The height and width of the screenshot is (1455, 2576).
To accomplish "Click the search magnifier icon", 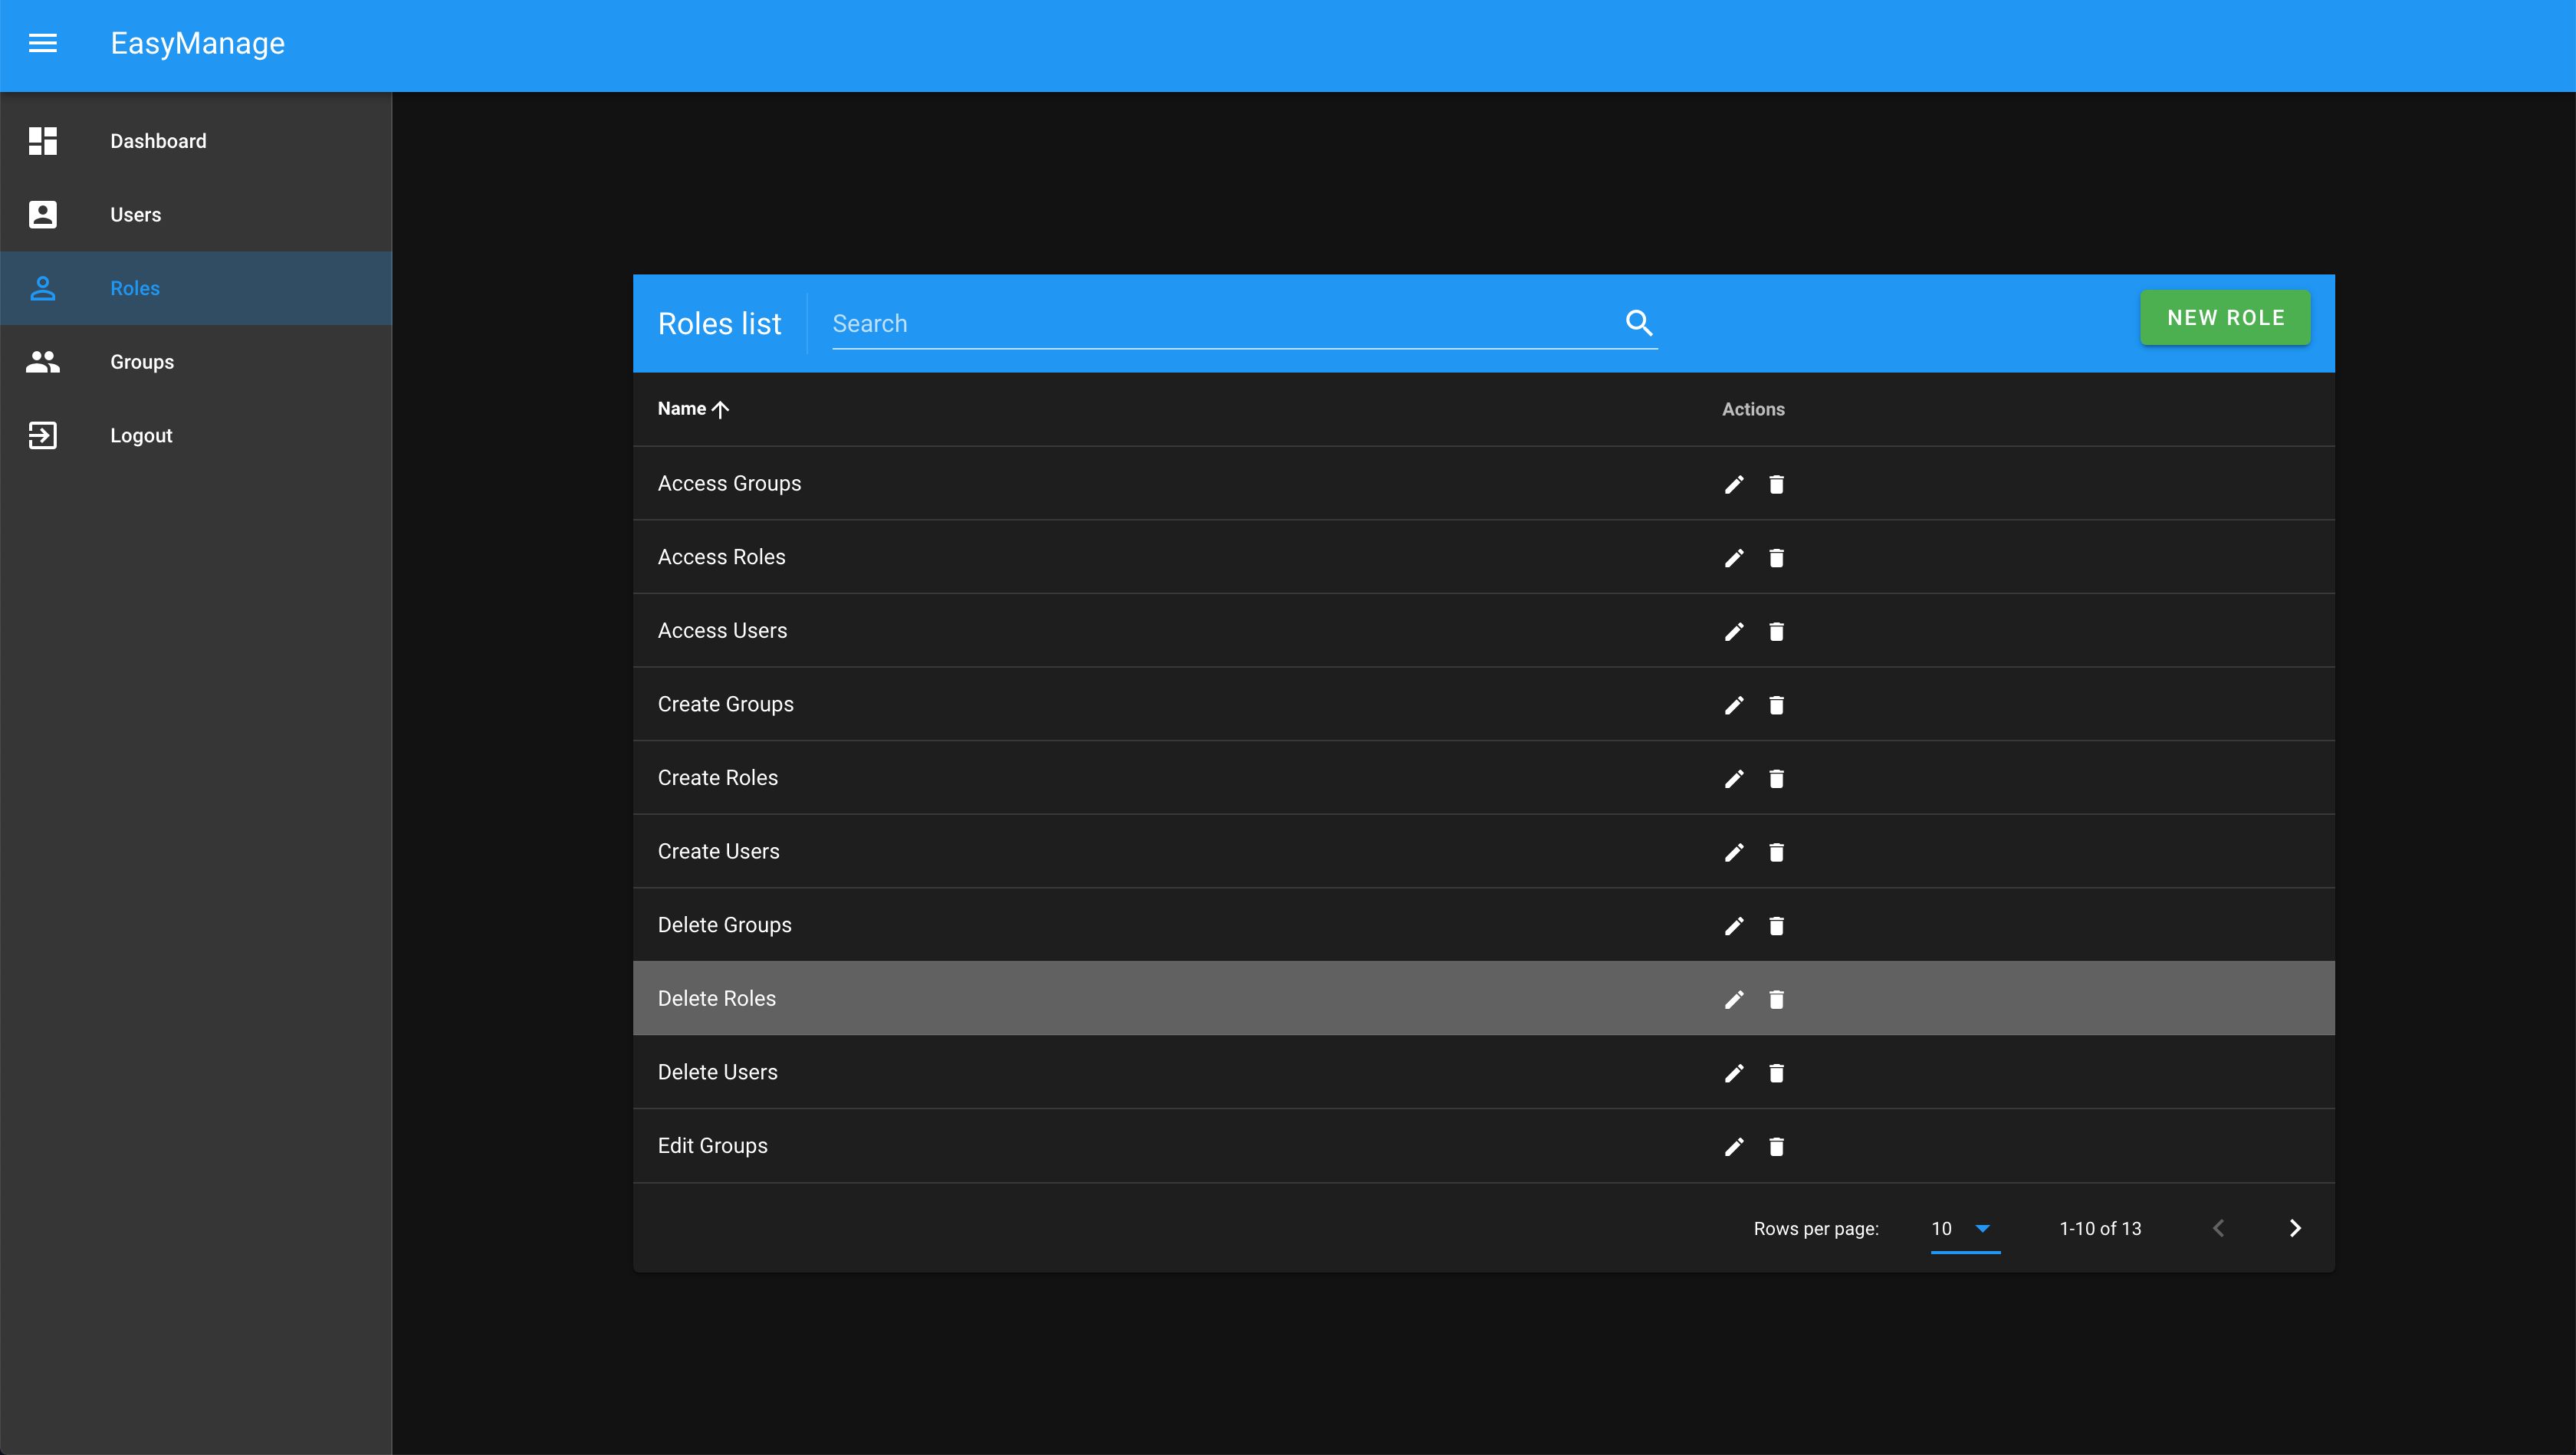I will 1638,323.
